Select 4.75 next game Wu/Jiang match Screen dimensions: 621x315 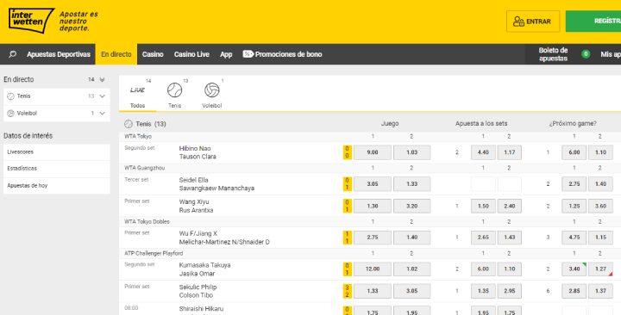(574, 238)
